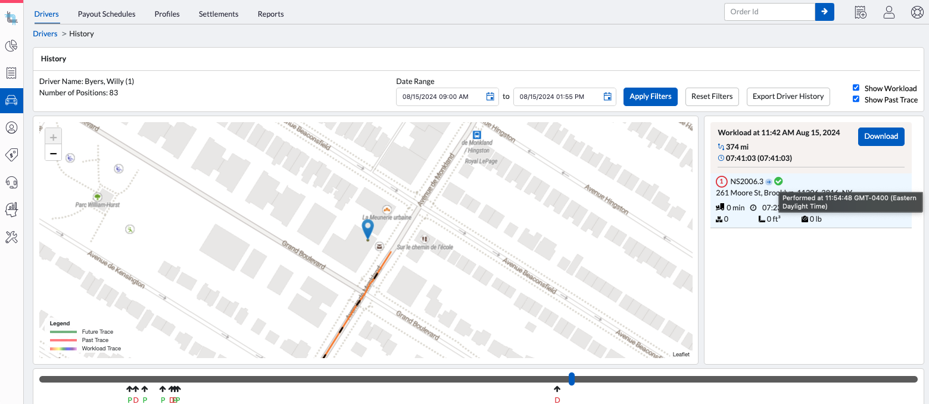
Task: Click the Workload at 11:42 AM heading
Action: (x=779, y=132)
